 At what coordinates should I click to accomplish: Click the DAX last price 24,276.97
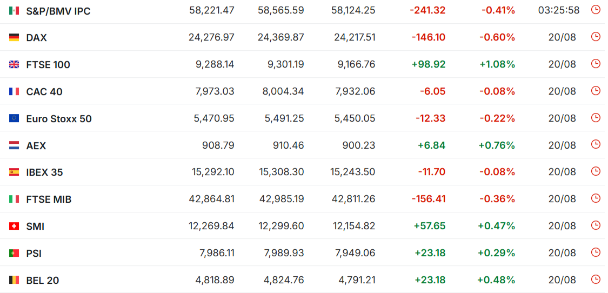point(211,38)
